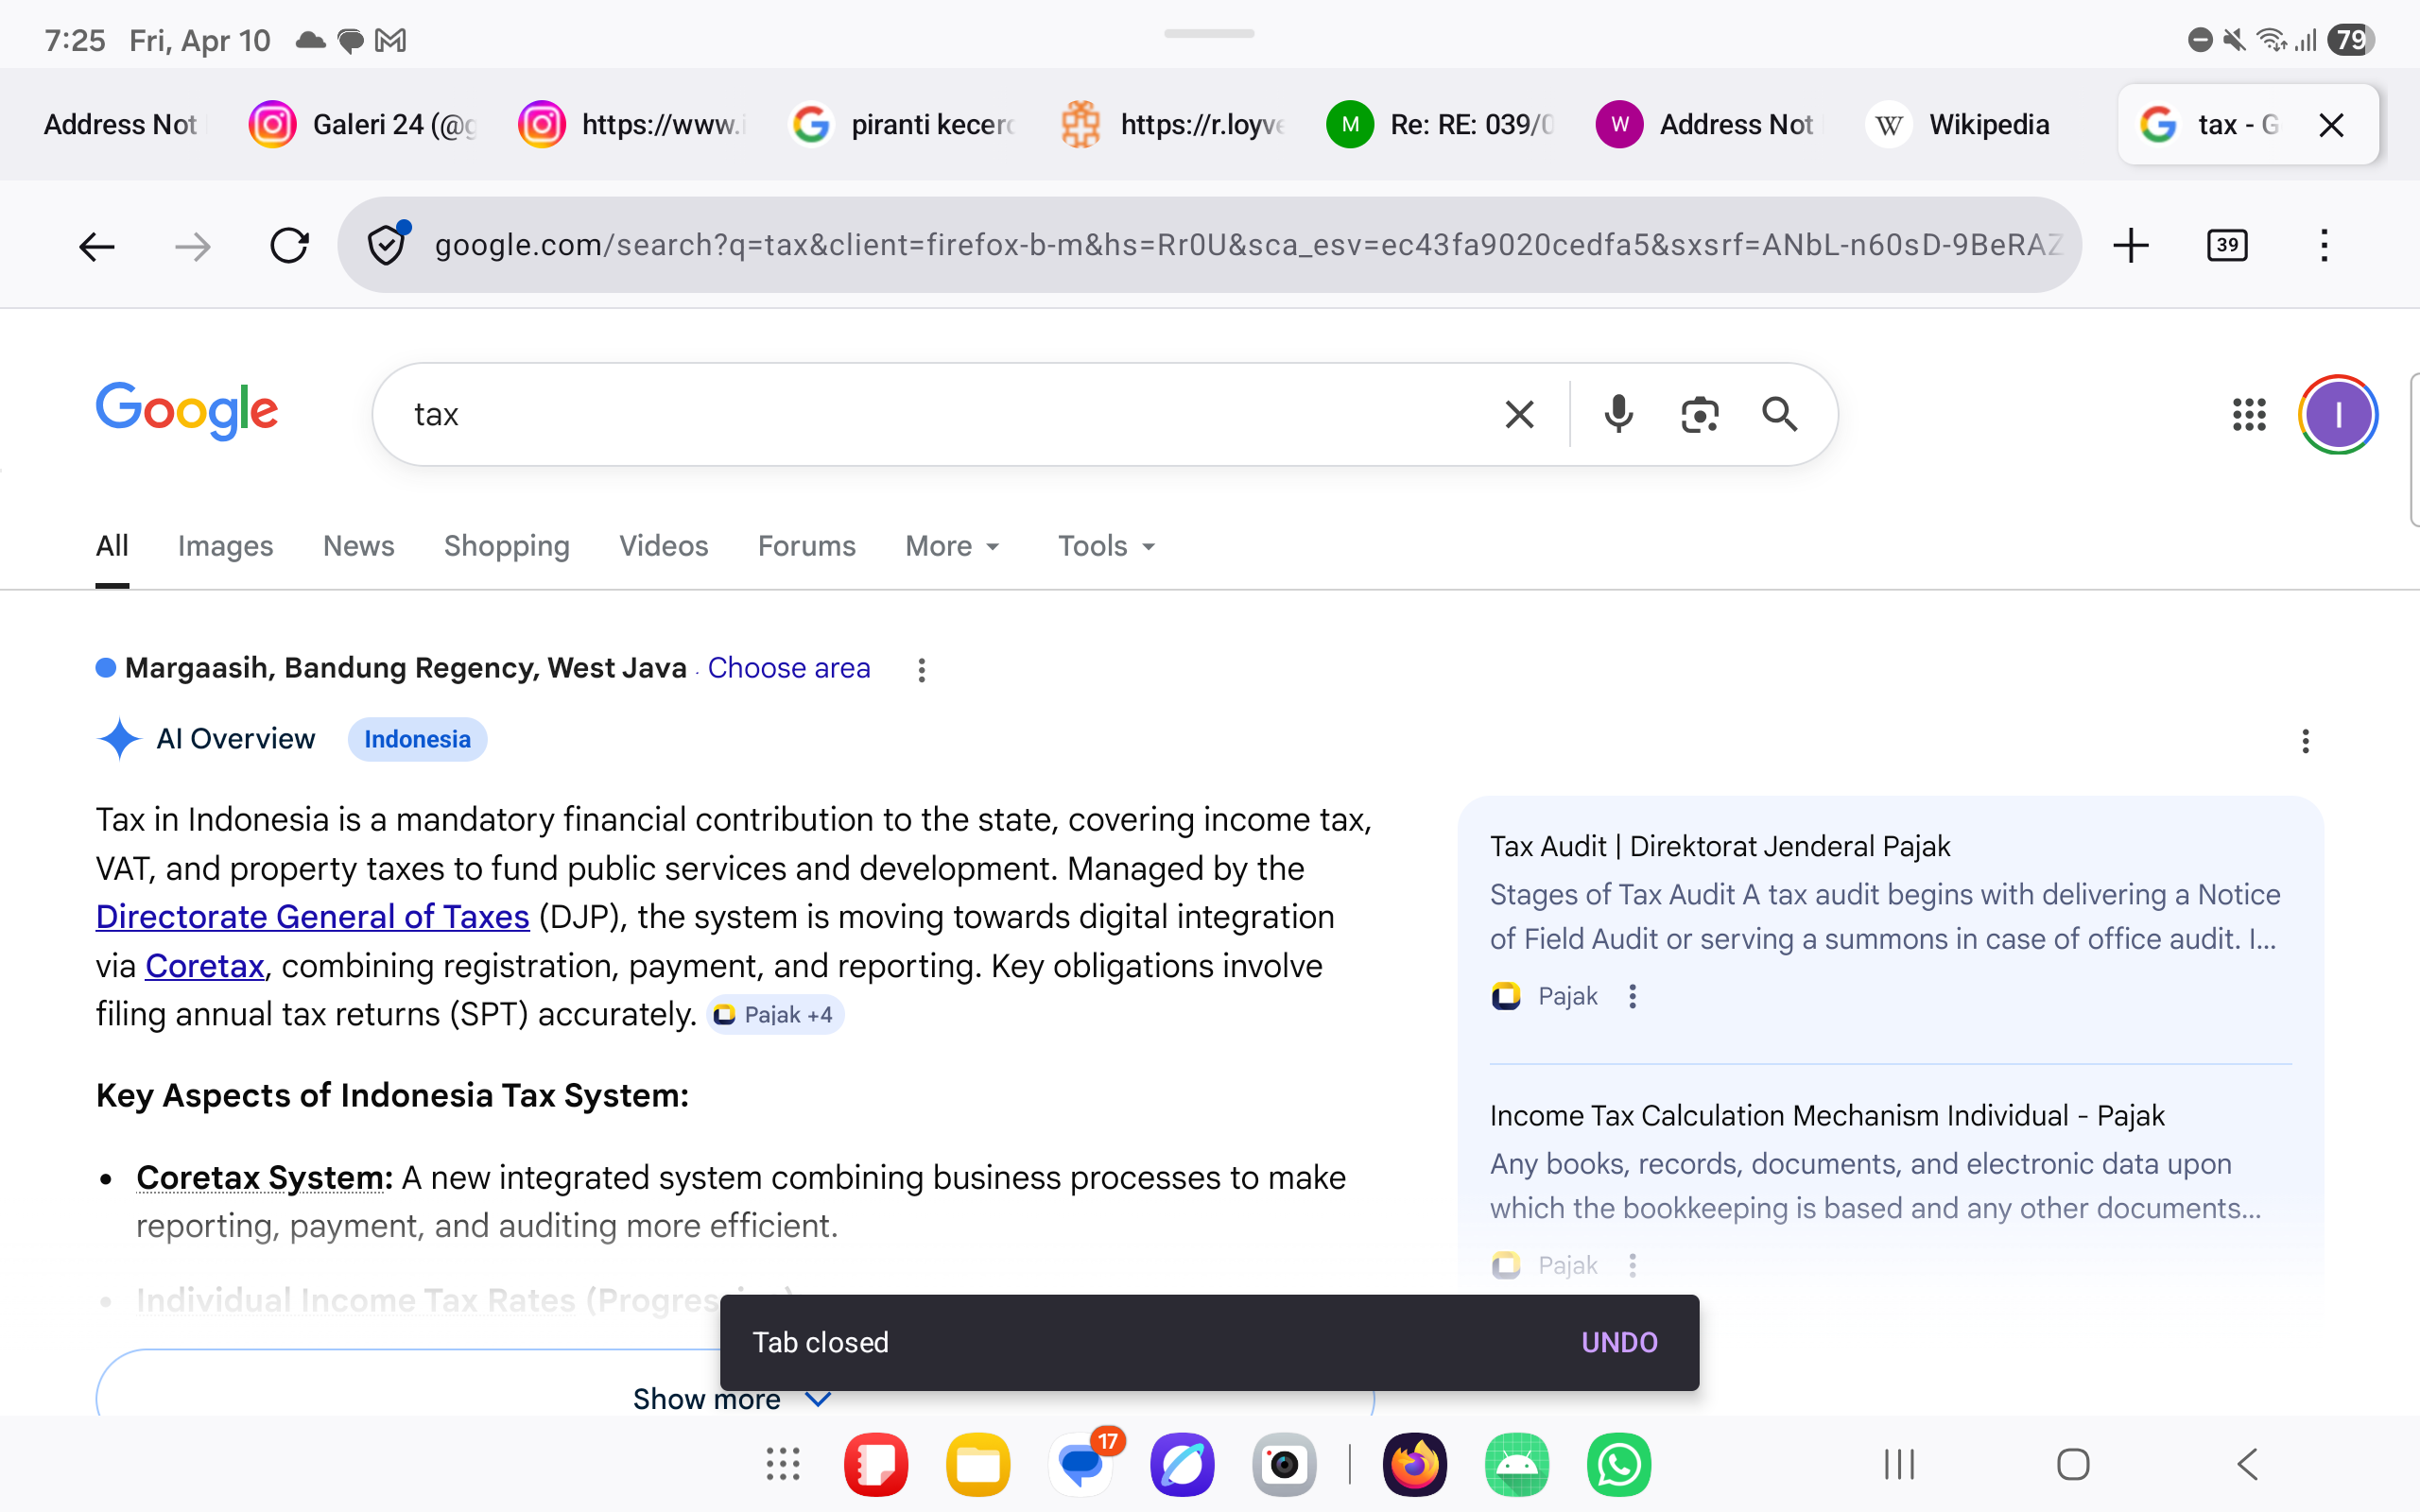
Task: Navigate back with the back arrow
Action: 96,245
